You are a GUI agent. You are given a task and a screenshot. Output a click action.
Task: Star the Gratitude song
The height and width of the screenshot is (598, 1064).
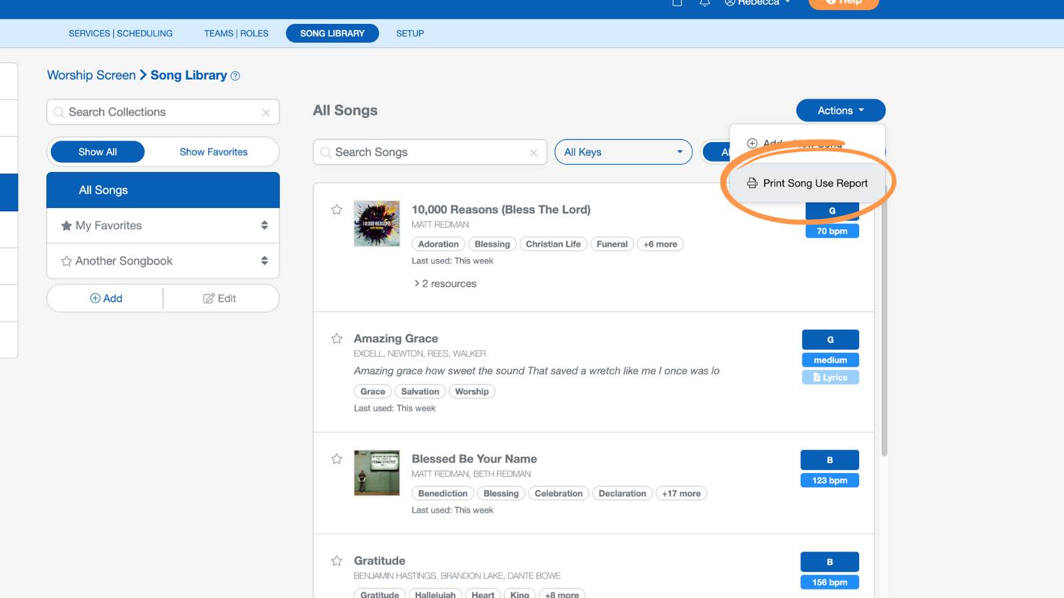tap(336, 561)
